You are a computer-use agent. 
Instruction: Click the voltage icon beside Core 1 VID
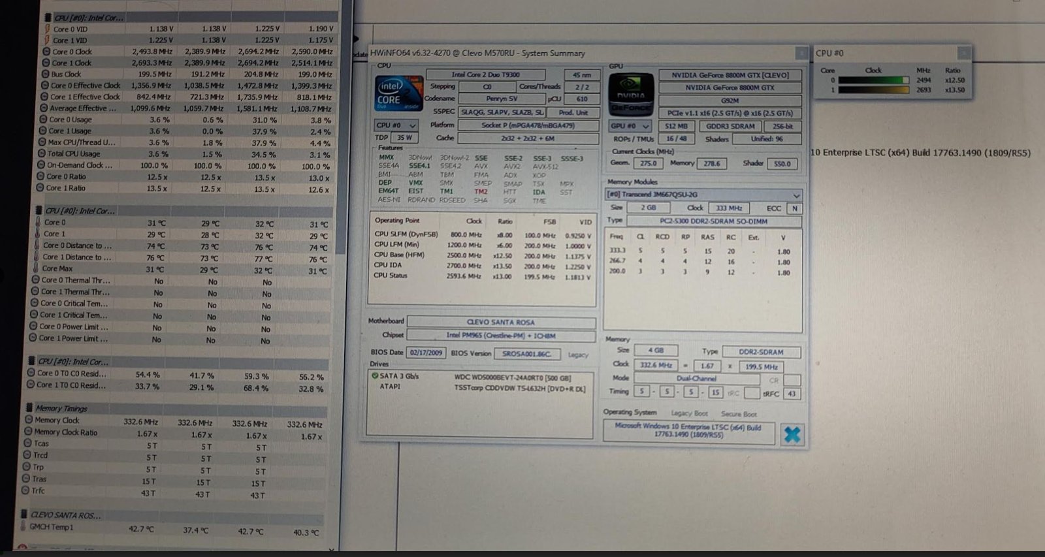click(47, 40)
